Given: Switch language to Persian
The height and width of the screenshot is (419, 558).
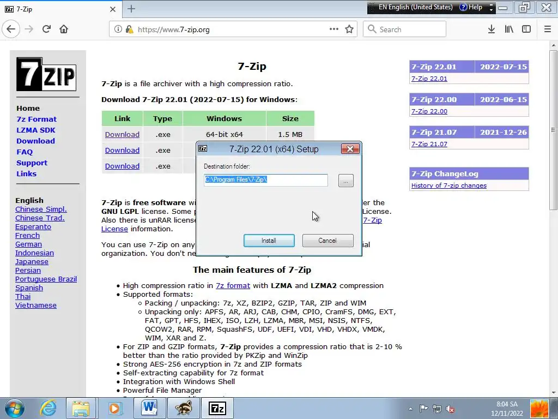Looking at the screenshot, I should click(x=28, y=271).
